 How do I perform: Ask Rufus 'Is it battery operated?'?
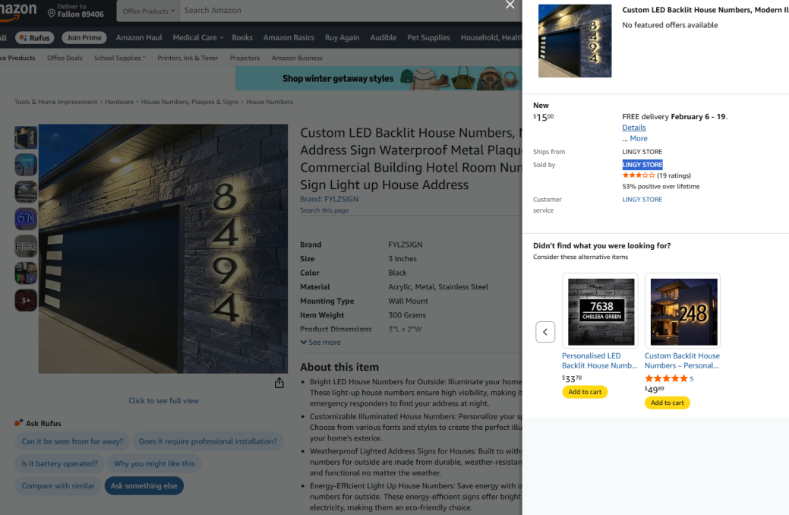pyautogui.click(x=59, y=463)
